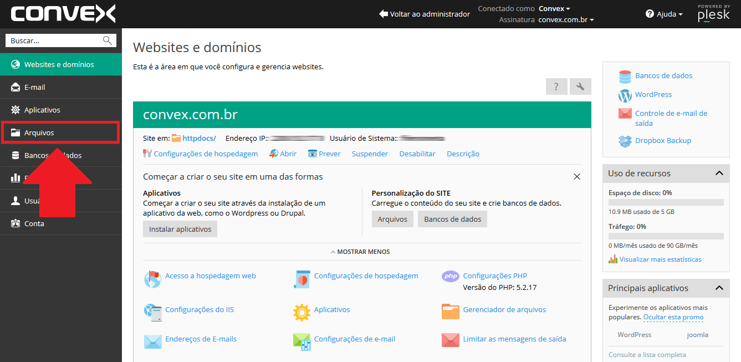Click the traffic usage bar
The height and width of the screenshot is (362, 741).
(666, 236)
